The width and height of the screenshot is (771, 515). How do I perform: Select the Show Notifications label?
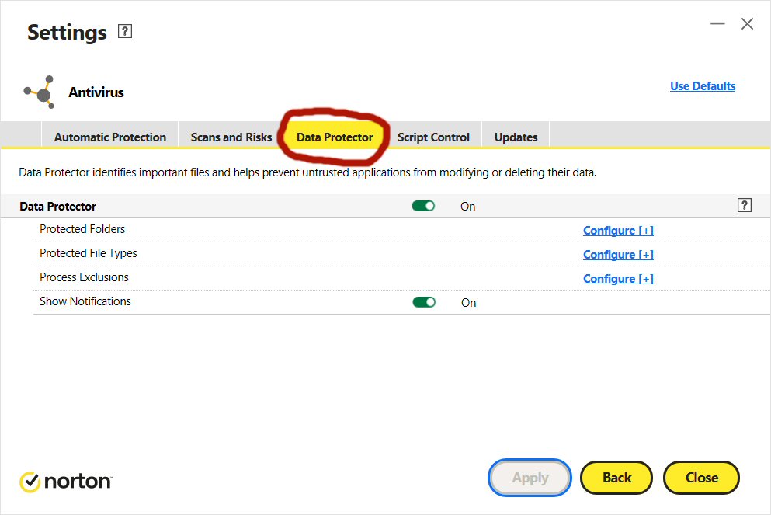[85, 301]
